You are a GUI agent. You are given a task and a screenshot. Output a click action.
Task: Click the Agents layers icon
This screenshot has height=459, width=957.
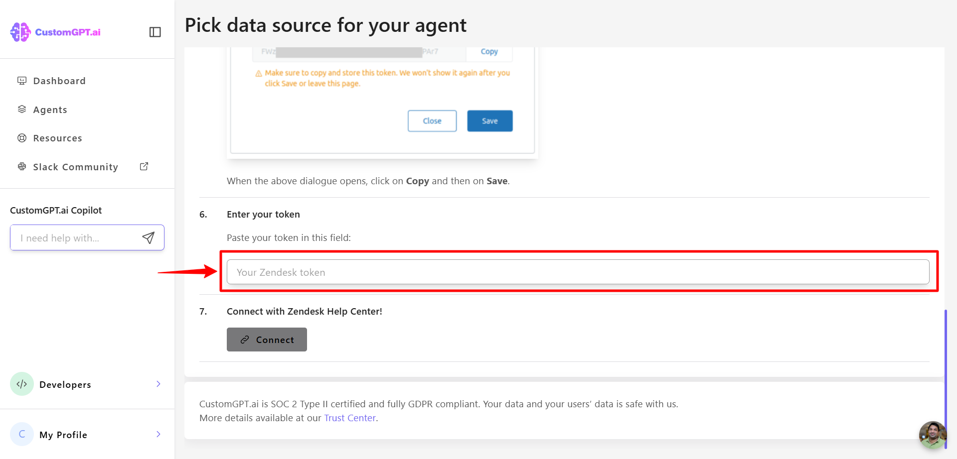click(x=22, y=110)
